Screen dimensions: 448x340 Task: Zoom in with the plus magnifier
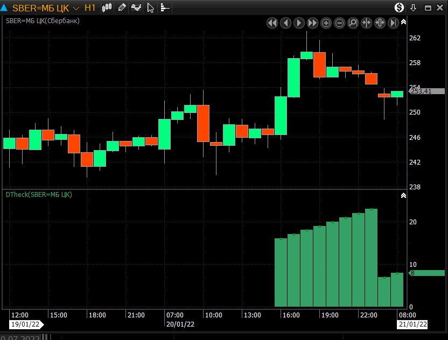(x=326, y=23)
